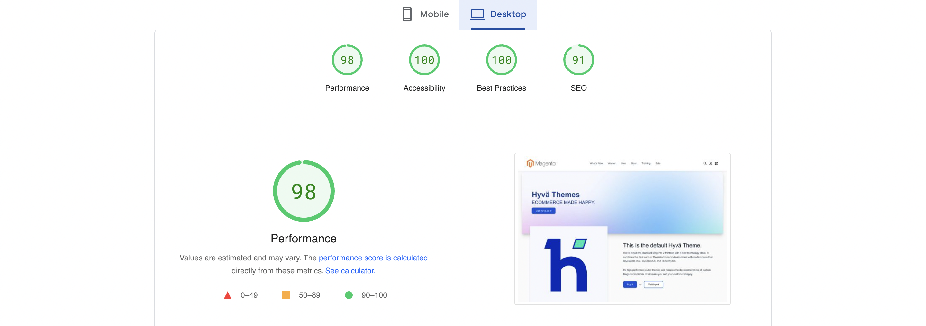Open the 'performance score is calculated' link
Viewport: 926px width, 326px height.
[373, 258]
